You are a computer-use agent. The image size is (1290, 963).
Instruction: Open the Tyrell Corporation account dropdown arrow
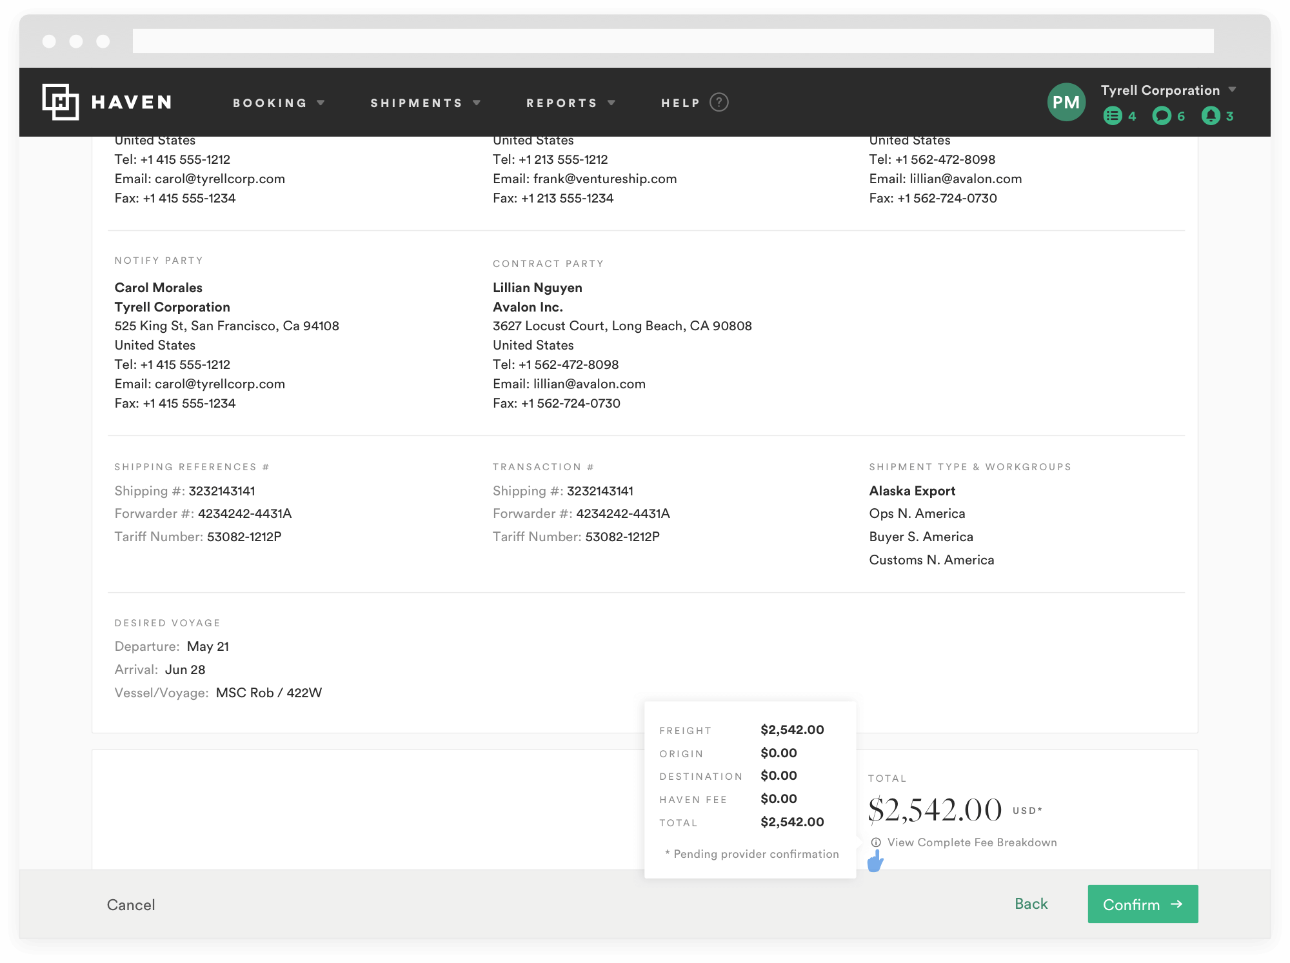coord(1232,90)
